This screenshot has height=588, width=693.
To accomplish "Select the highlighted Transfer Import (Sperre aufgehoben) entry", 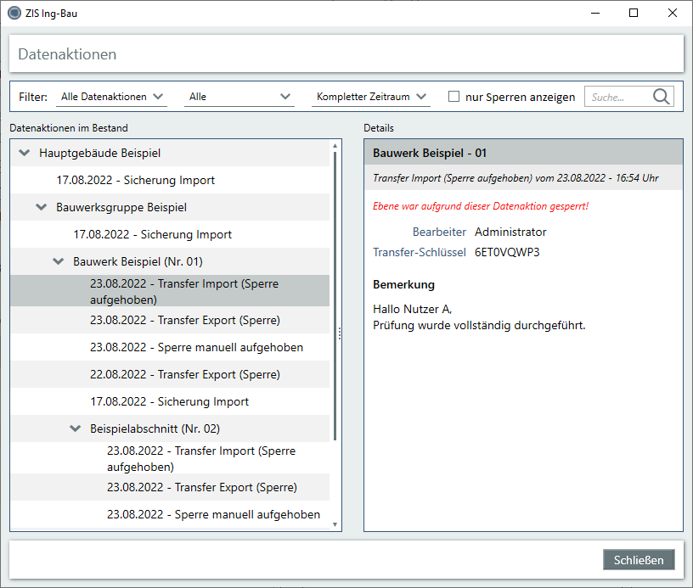I will [184, 291].
